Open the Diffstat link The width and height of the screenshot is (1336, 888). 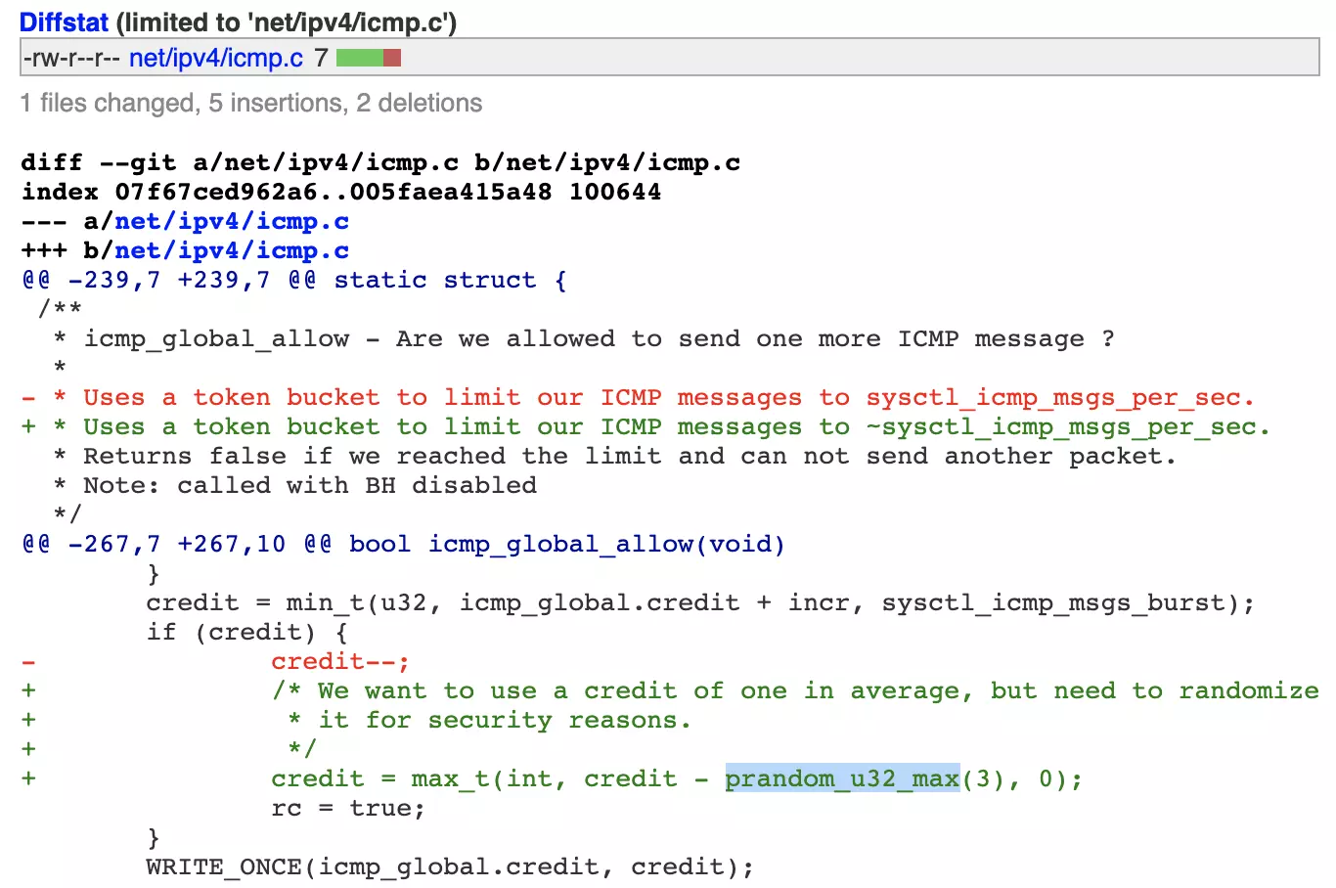(64, 22)
